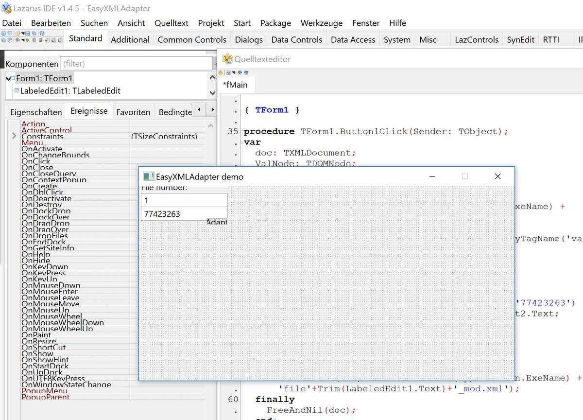Click the Komponenten filter input field

tap(136, 64)
